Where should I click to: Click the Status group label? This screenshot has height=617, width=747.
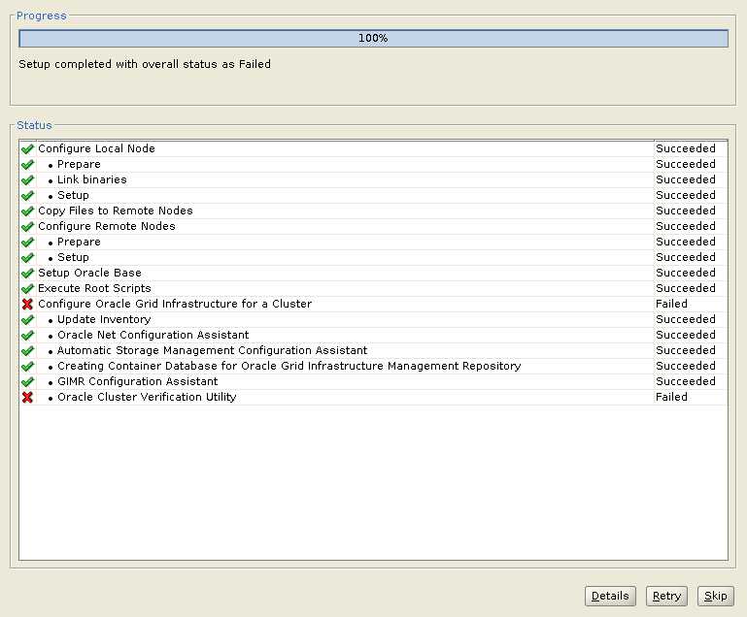click(34, 125)
